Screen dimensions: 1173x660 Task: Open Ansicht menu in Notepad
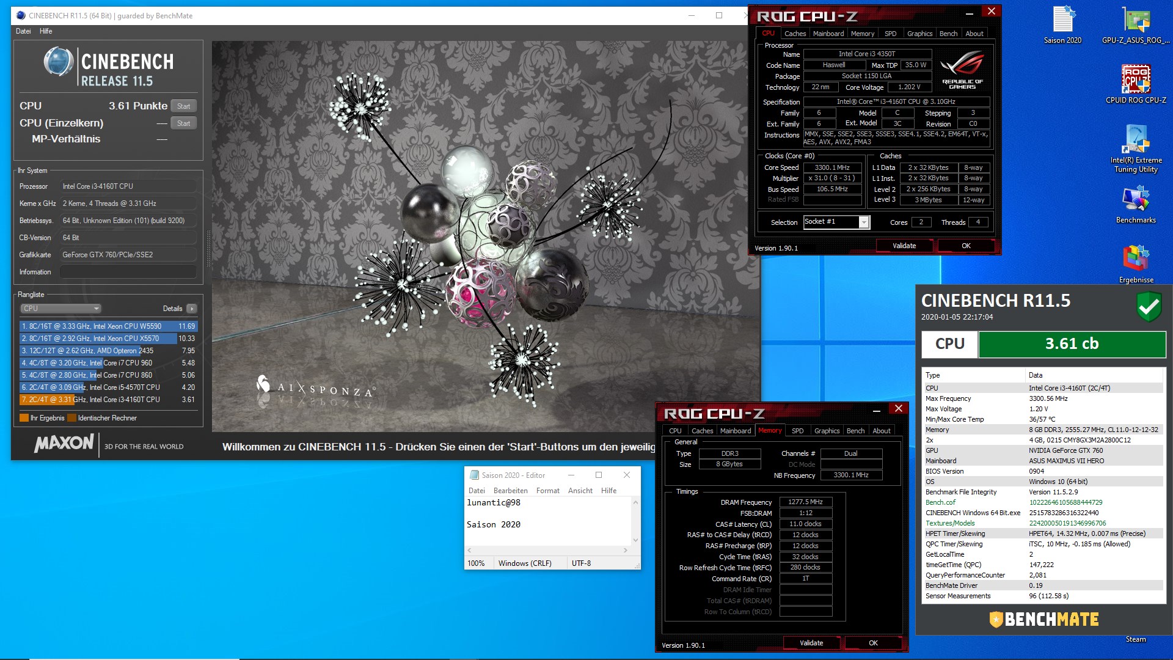580,491
